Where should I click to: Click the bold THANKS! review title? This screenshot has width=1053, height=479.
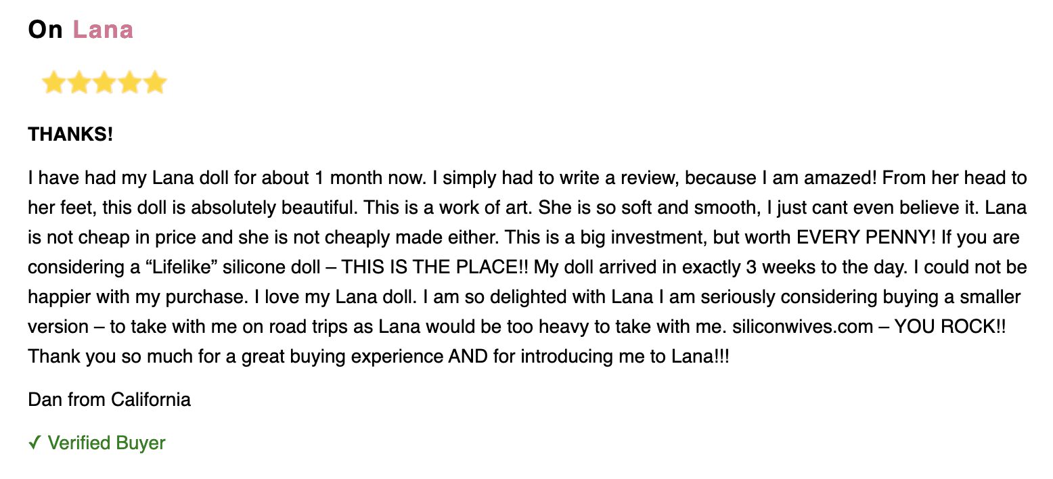[x=70, y=134]
